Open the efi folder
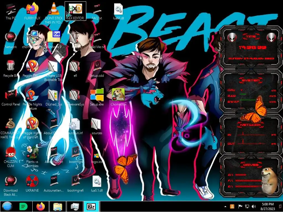Image resolution: width=283 pixels, height=212 pixels. [75, 69]
